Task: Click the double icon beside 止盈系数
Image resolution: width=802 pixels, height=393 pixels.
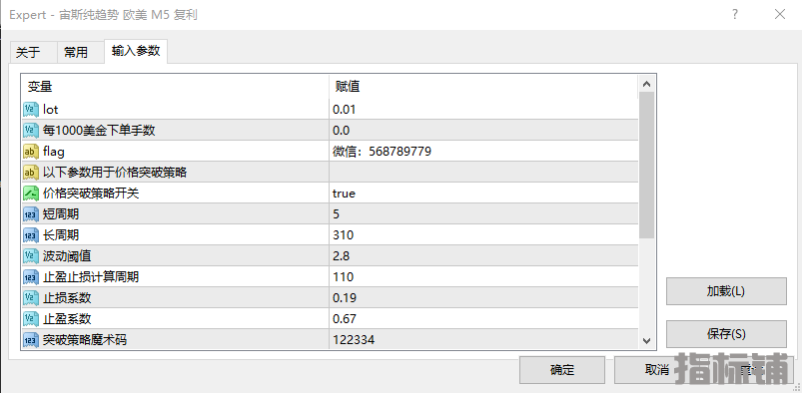Action: pyautogui.click(x=31, y=319)
